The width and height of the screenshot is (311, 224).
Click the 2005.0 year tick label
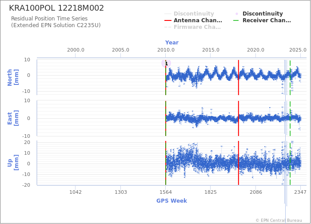click(x=120, y=50)
